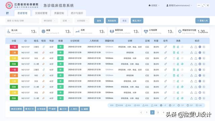Click the heart-rate icon on 心电监测 card
The image size is (215, 121).
(x=146, y=32)
